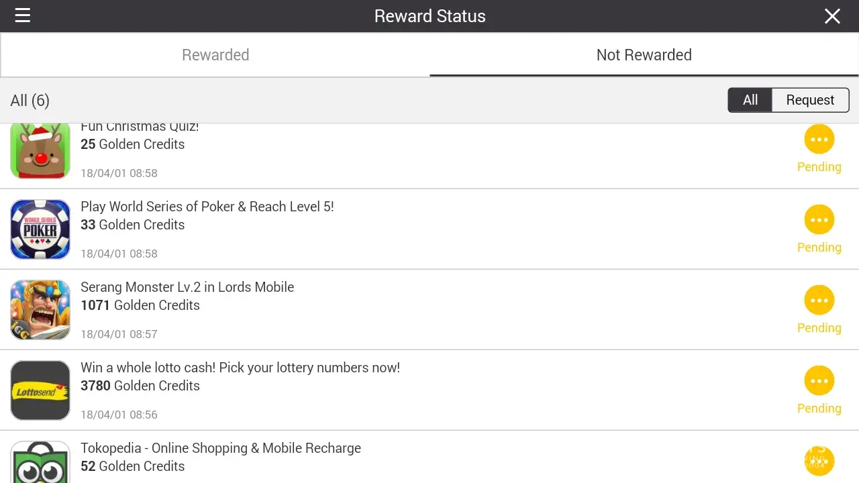
Task: Switch to the Rewarded tab
Action: (215, 55)
